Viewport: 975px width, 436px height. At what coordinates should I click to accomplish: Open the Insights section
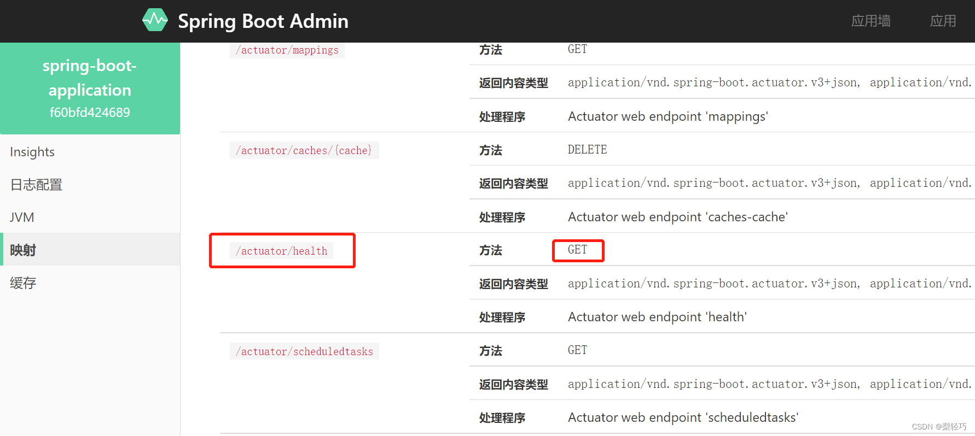32,152
